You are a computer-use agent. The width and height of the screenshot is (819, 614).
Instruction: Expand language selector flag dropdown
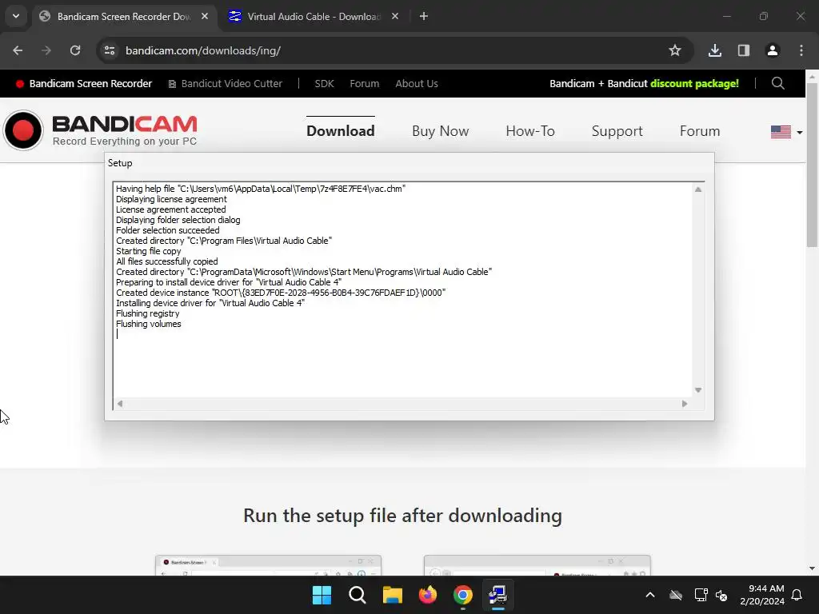coord(786,132)
